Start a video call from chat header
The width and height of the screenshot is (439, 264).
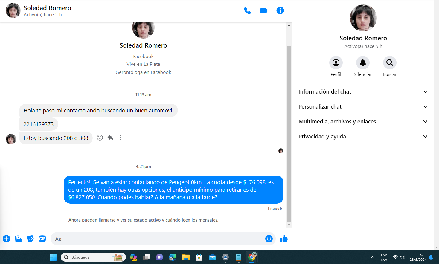click(x=264, y=11)
